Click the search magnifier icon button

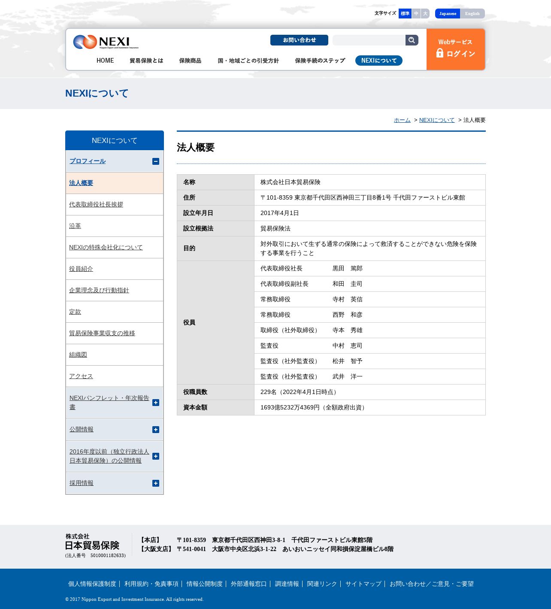pos(412,40)
